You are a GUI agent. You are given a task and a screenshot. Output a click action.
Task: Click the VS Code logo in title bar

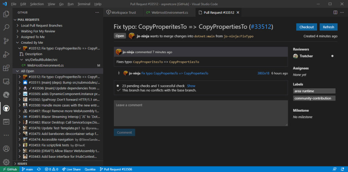(x=5, y=4)
